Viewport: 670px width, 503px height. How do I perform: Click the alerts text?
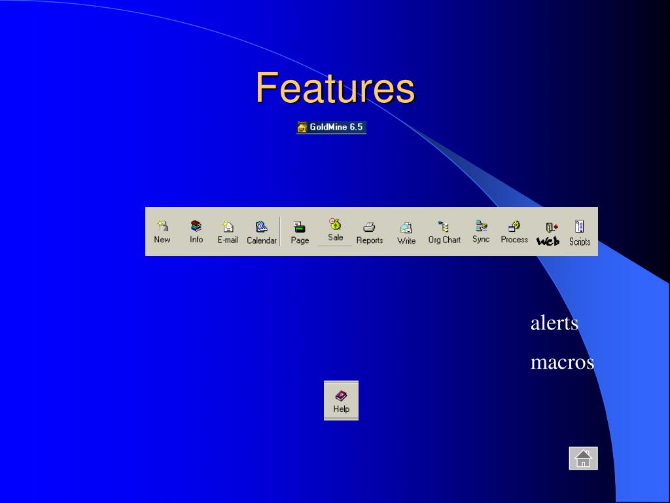point(554,323)
